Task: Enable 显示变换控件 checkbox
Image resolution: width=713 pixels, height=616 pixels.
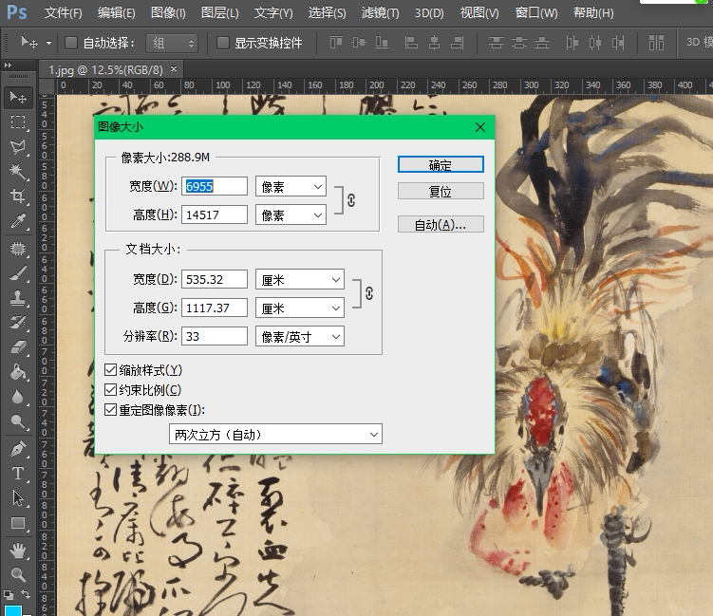Action: (223, 43)
